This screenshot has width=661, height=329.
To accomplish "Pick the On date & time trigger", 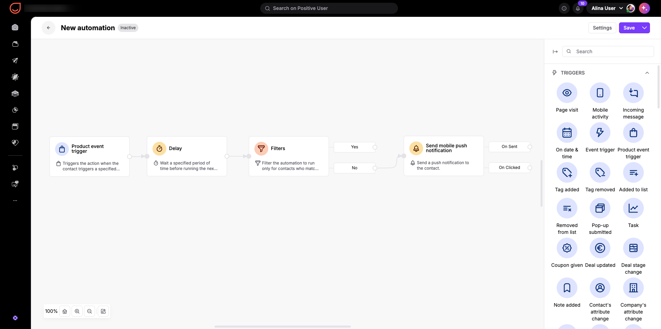I will [567, 133].
